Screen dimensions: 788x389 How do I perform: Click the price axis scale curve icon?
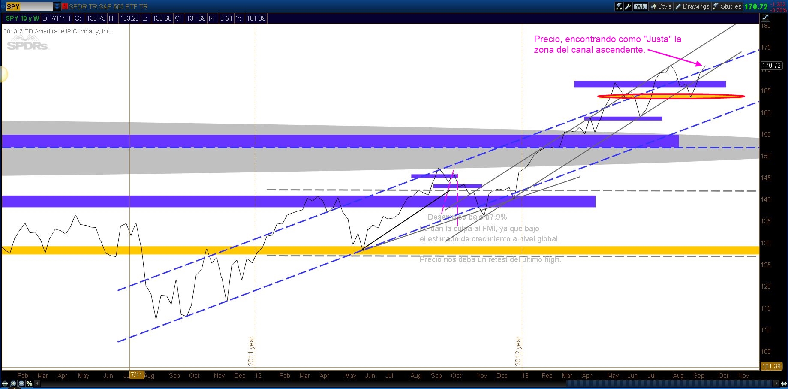(x=765, y=18)
